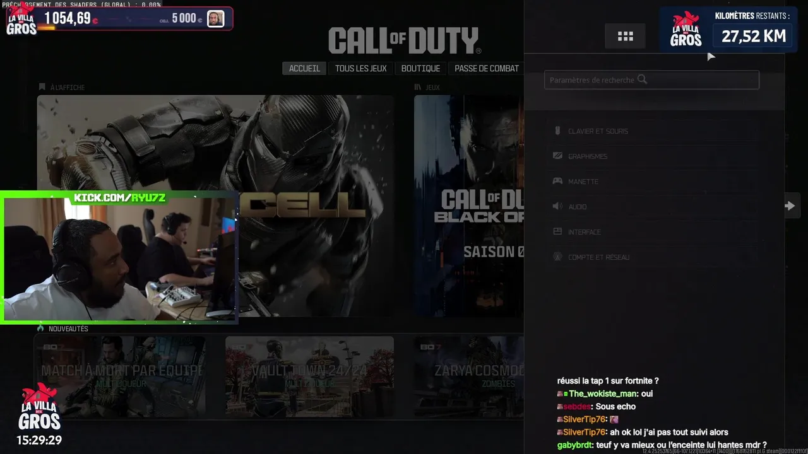This screenshot has width=808, height=454.
Task: Click the Audio speaker icon
Action: coord(557,206)
